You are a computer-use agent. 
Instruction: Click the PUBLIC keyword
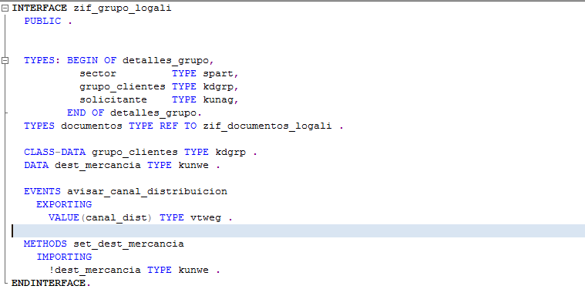[42, 22]
